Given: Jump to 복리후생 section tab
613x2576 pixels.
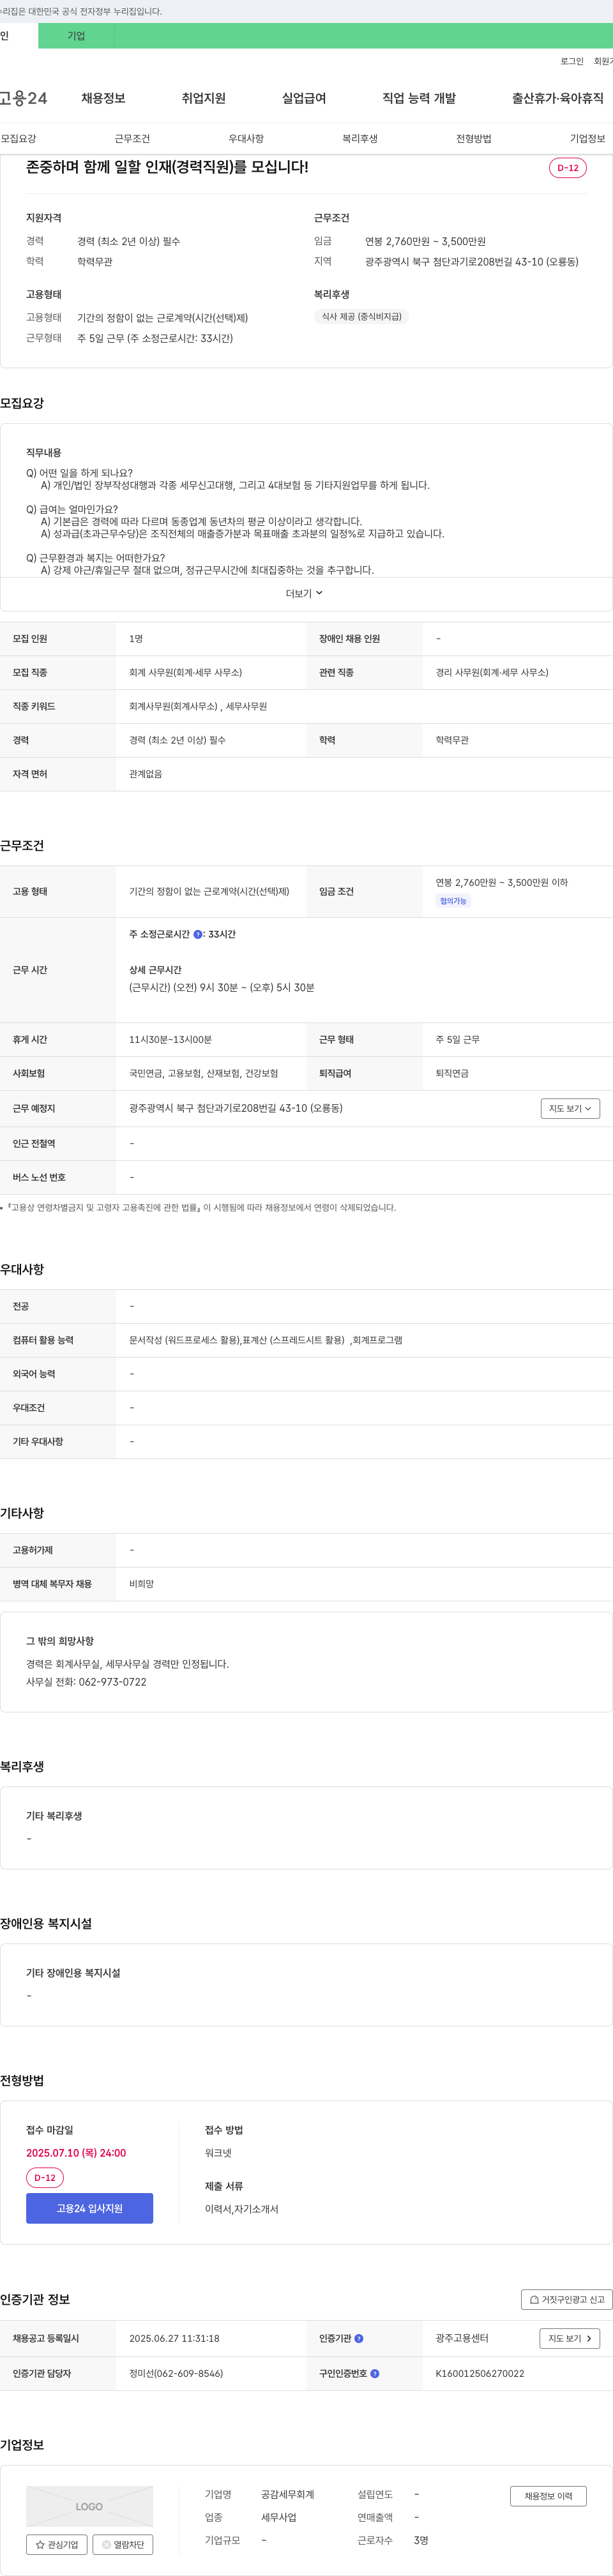Looking at the screenshot, I should (x=360, y=139).
